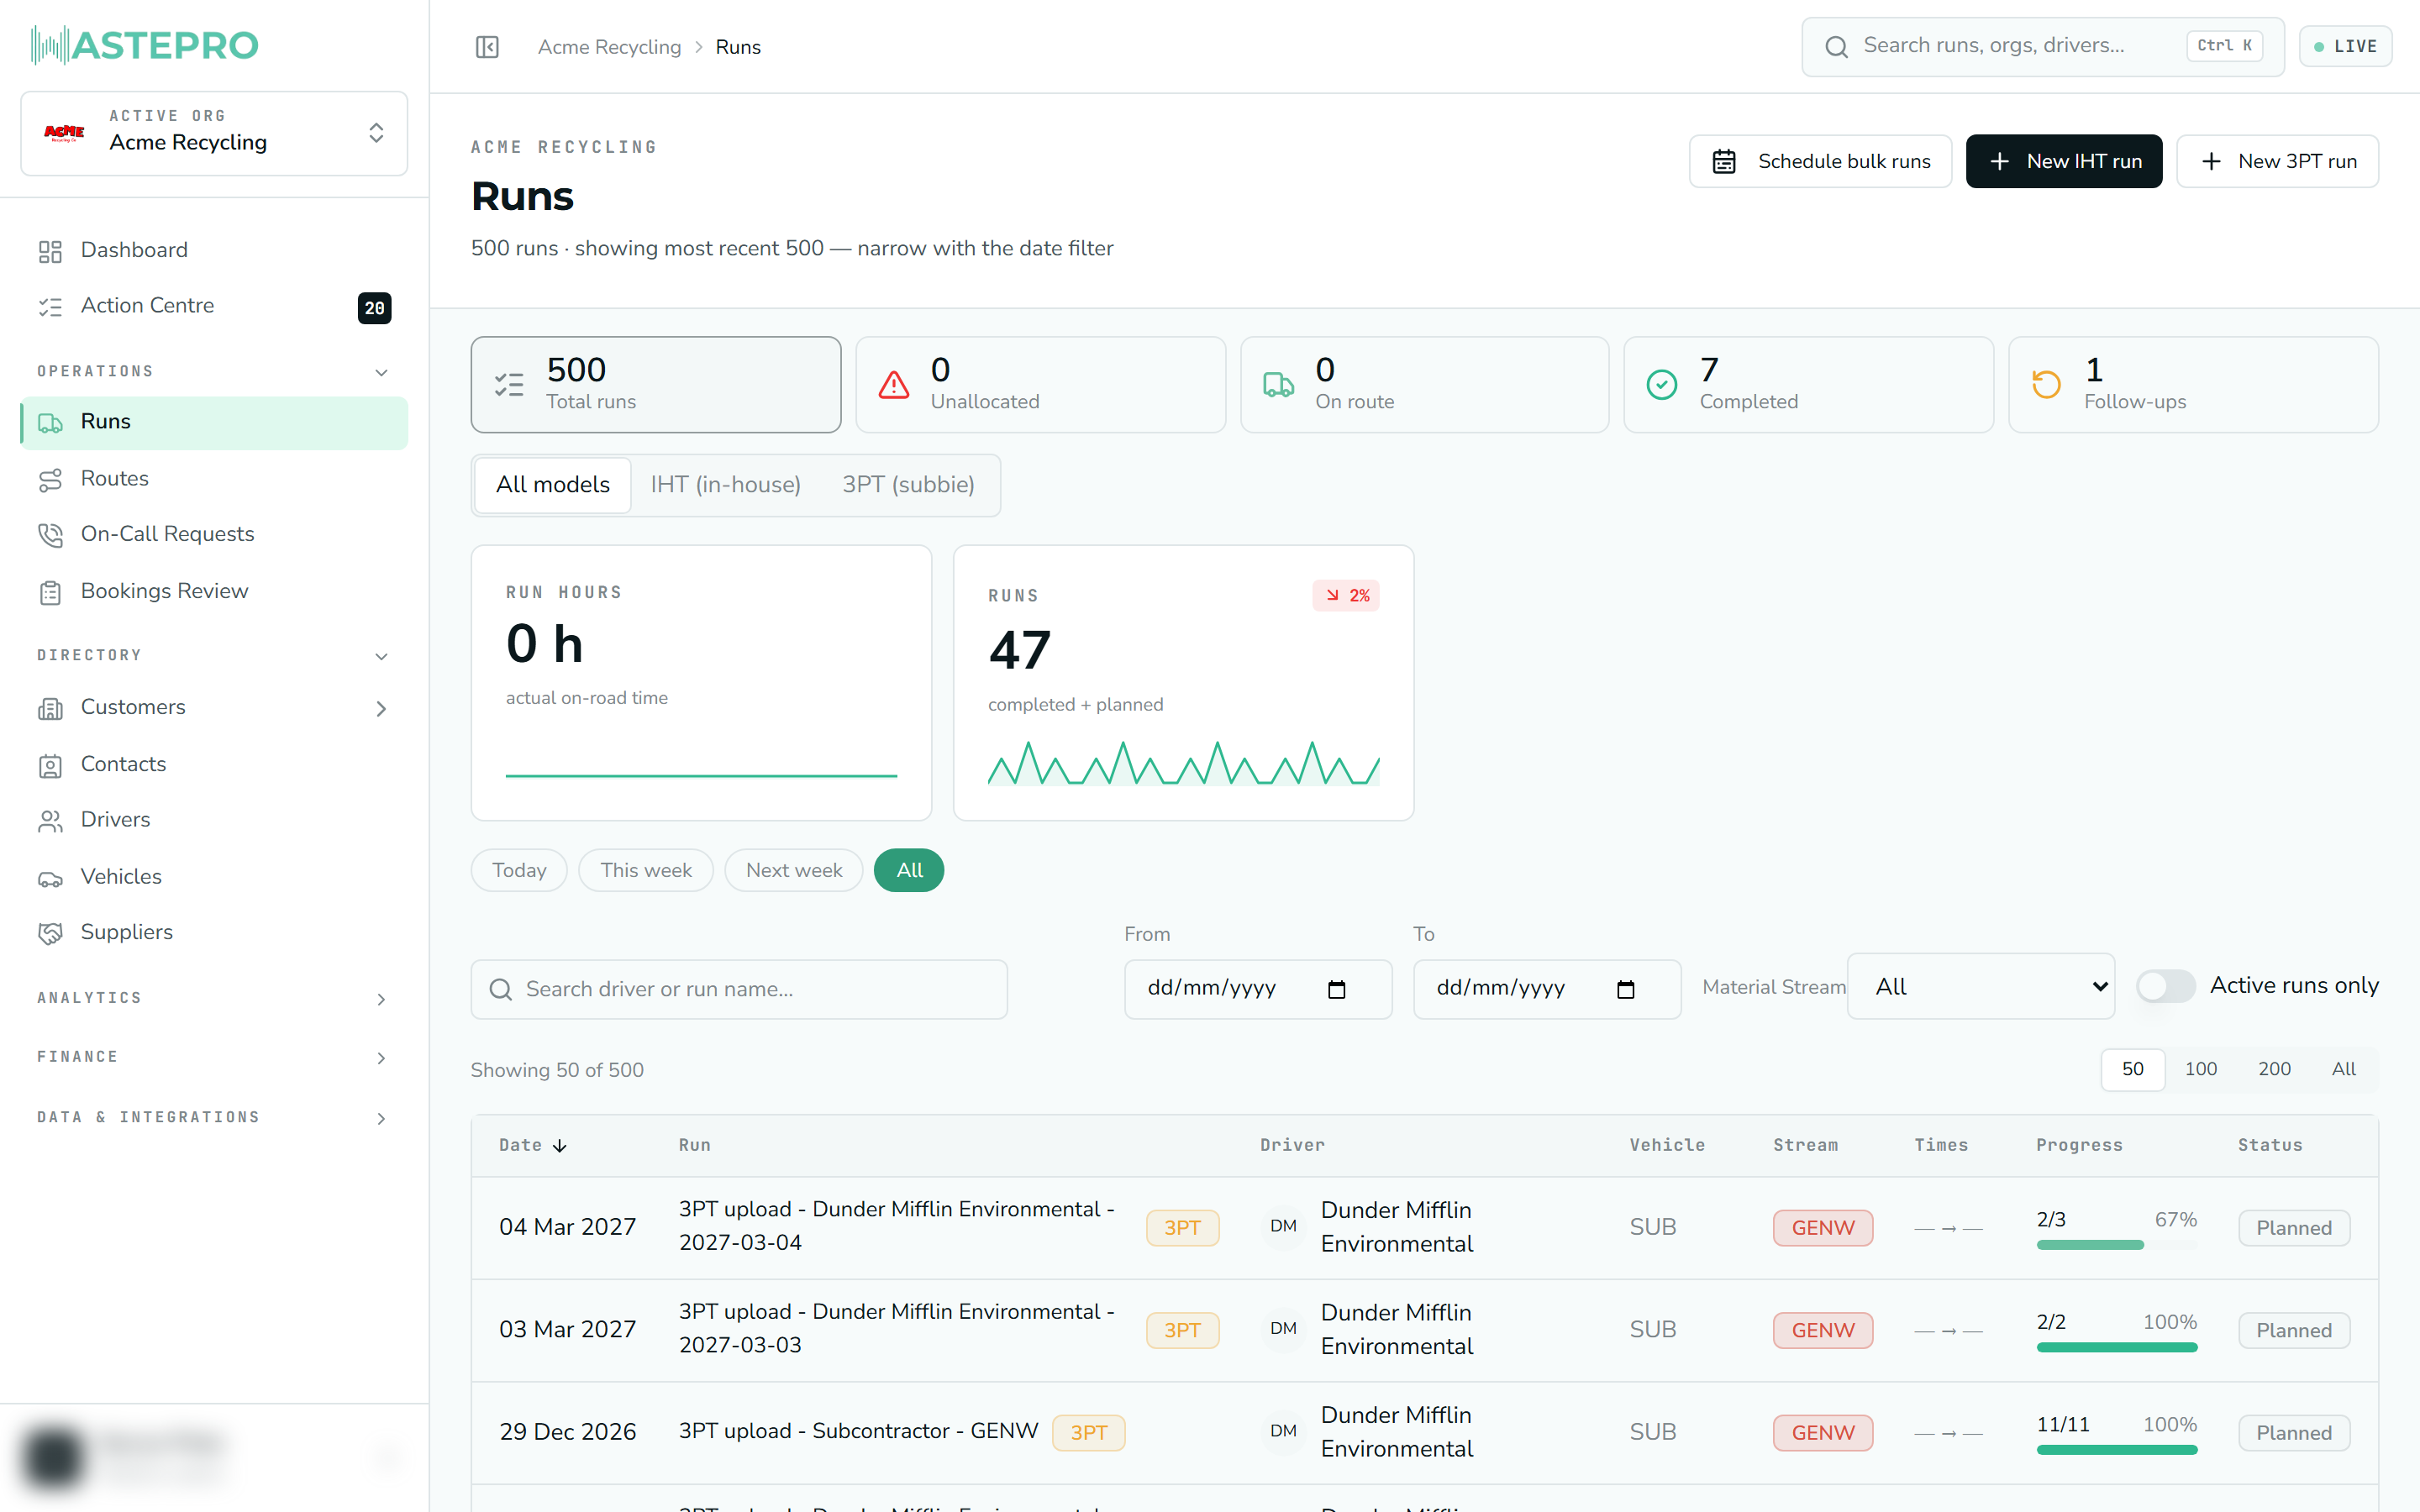Create a New IHT run
The image size is (2420, 1512).
tap(2064, 162)
